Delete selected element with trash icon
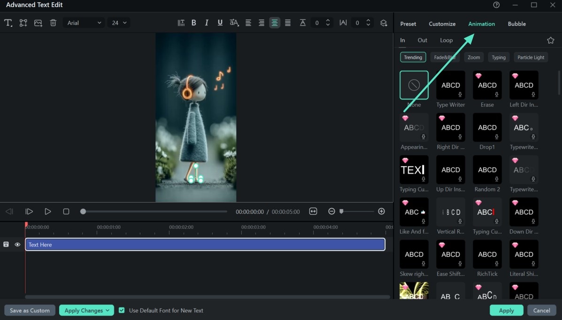 click(53, 23)
